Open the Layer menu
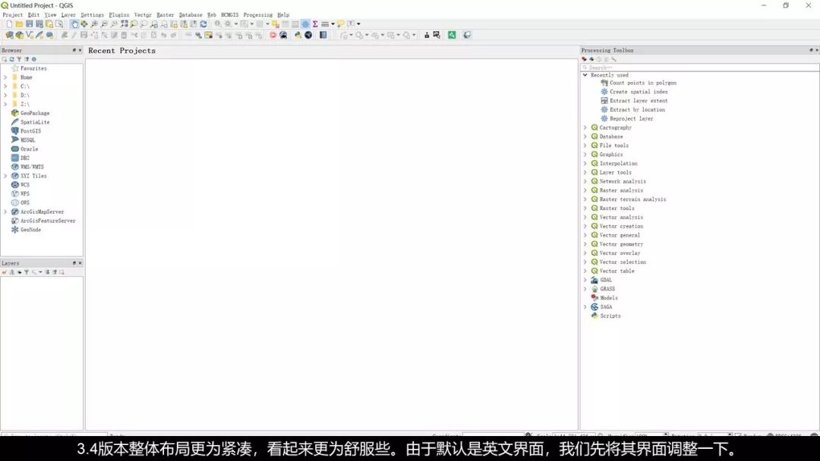820x461 pixels. [68, 14]
